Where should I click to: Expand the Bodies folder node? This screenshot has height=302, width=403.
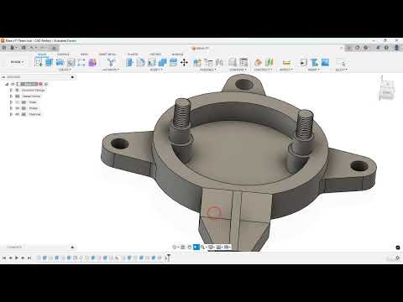pyautogui.click(x=11, y=108)
